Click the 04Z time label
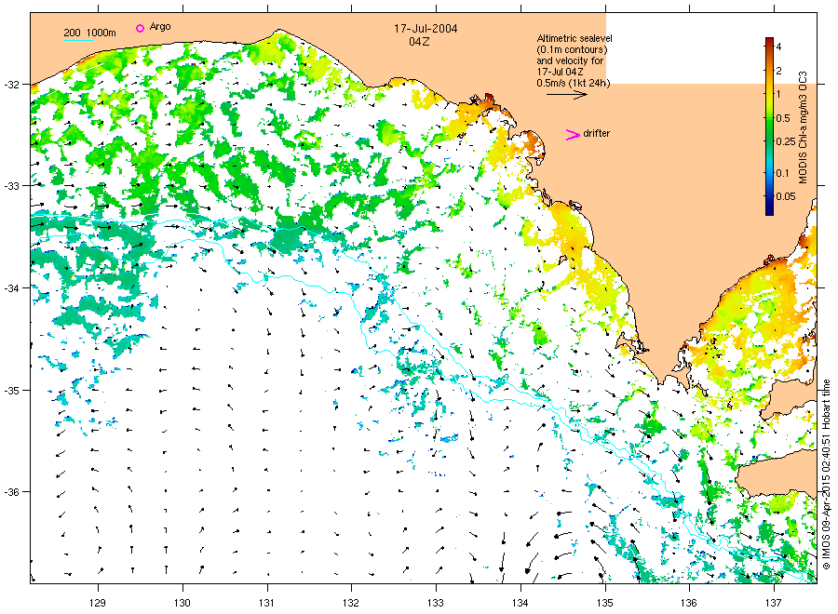This screenshot has height=614, width=838. point(418,42)
